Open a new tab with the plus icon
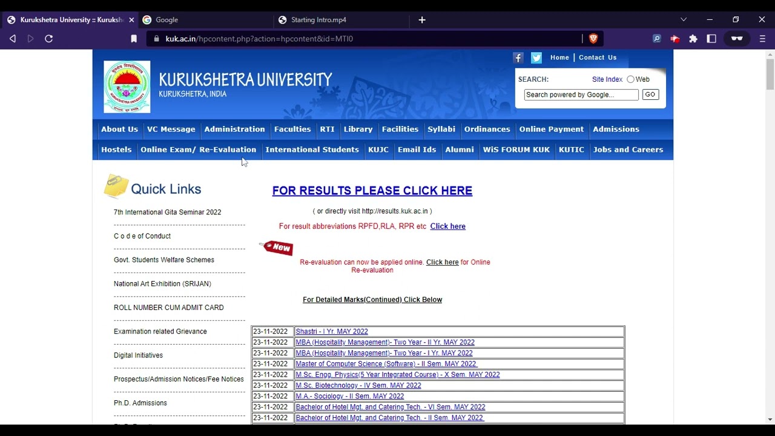This screenshot has height=436, width=775. tap(422, 20)
